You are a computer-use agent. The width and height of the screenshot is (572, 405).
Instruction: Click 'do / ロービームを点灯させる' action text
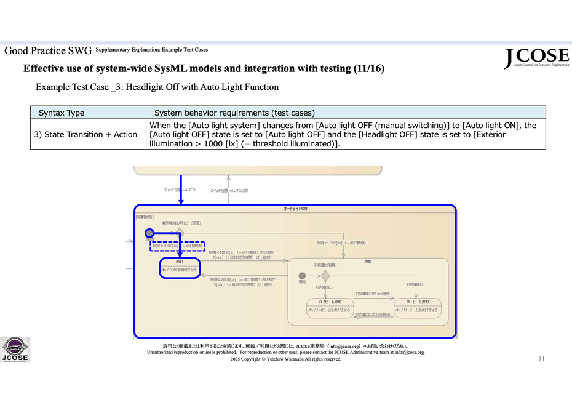point(416,310)
